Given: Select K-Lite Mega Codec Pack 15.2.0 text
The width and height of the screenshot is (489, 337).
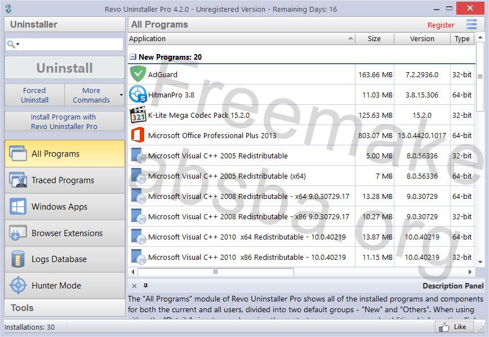Looking at the screenshot, I should click(199, 115).
